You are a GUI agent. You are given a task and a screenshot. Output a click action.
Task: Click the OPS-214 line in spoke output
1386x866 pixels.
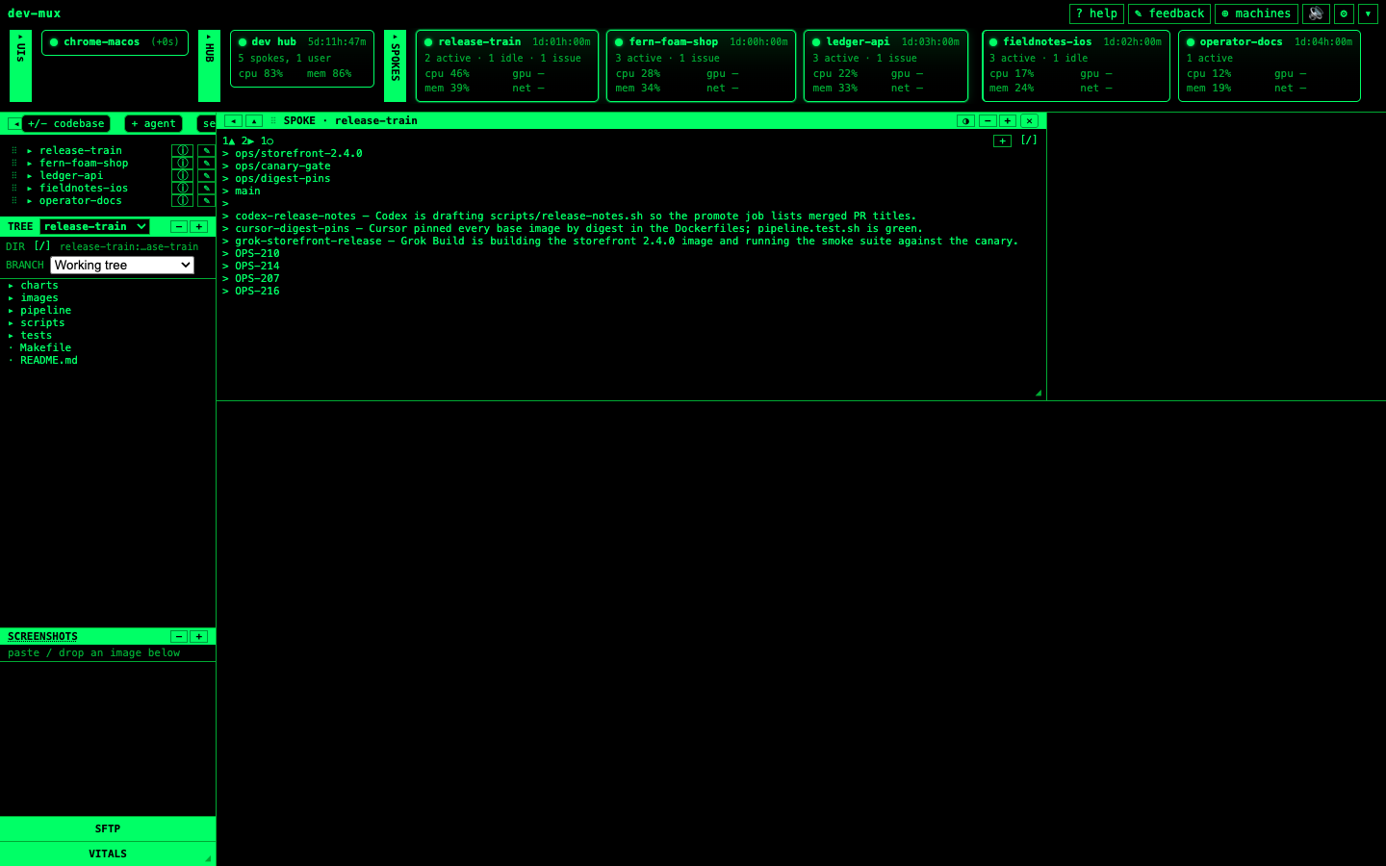coord(257,267)
